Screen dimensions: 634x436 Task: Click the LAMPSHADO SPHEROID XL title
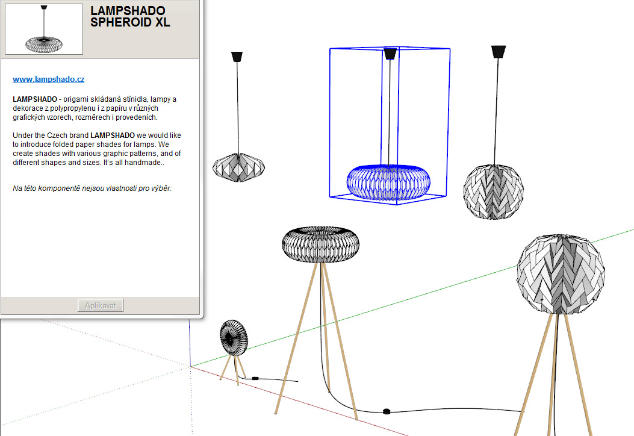pyautogui.click(x=130, y=17)
